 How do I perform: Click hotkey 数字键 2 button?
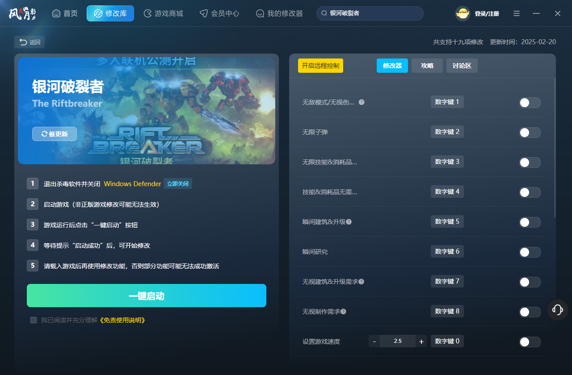447,132
